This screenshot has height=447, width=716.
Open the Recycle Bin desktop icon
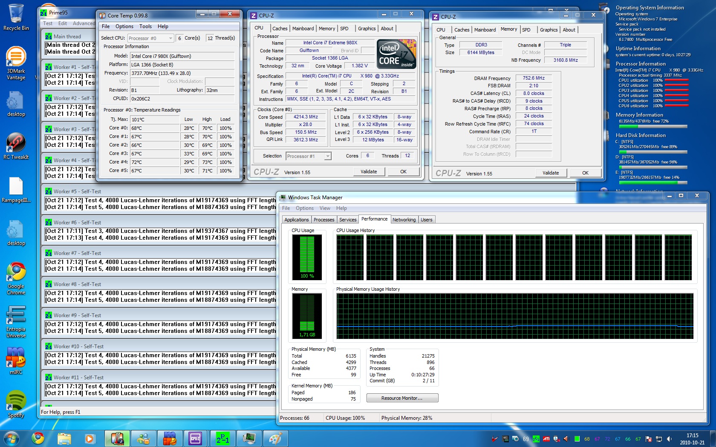pos(16,18)
